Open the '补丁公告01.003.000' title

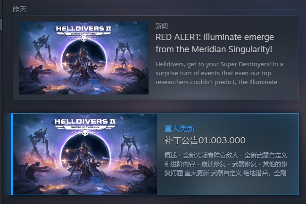pos(205,141)
